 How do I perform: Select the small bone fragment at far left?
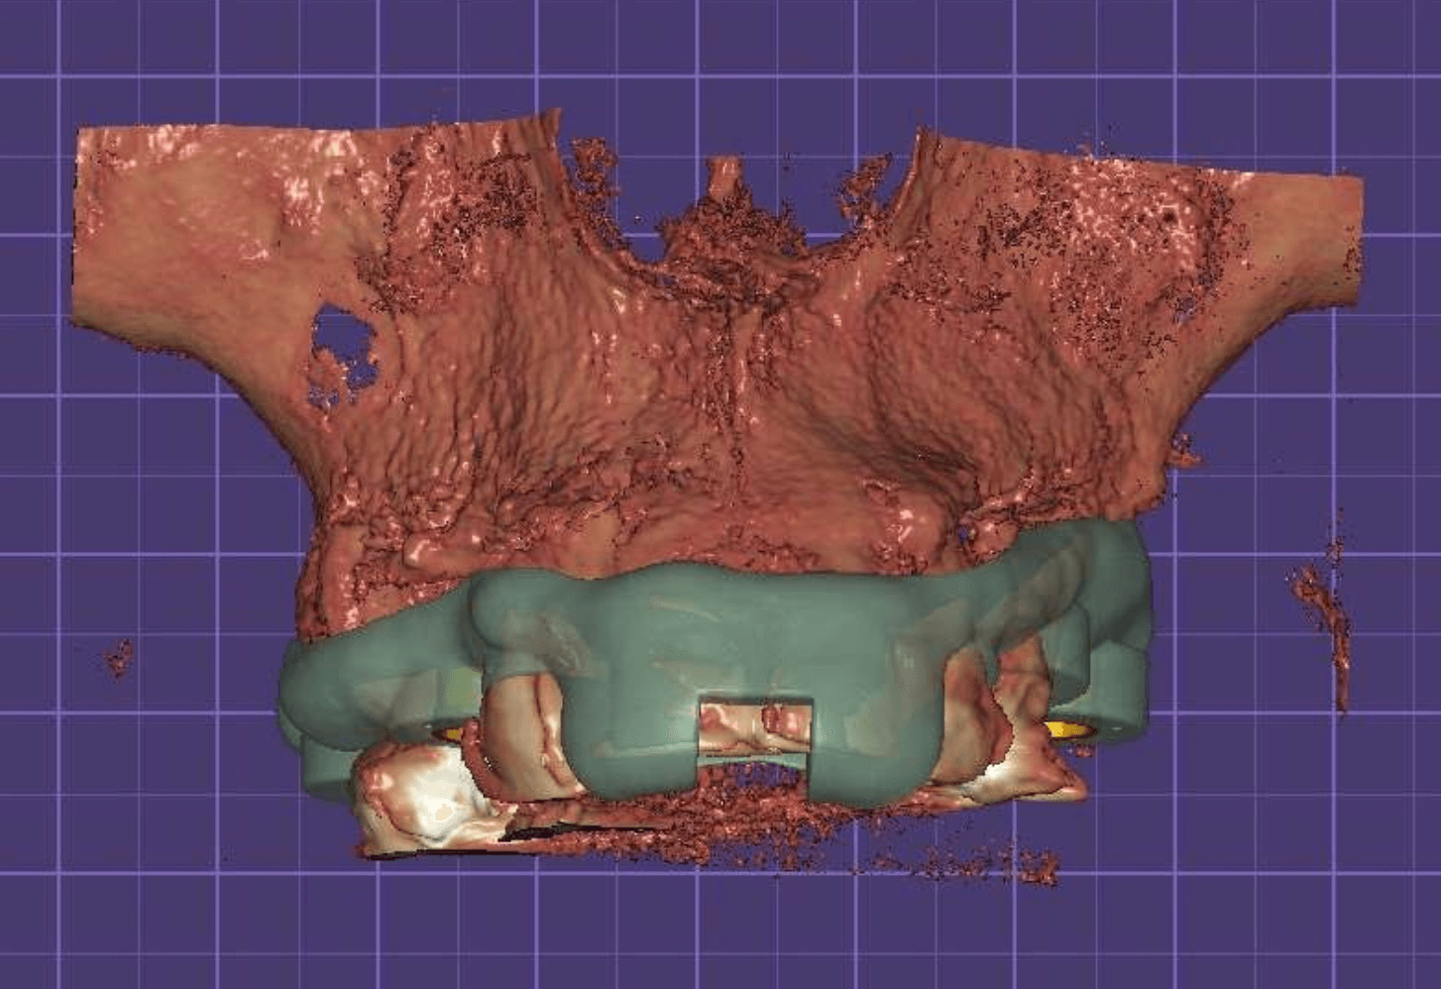coord(119,656)
